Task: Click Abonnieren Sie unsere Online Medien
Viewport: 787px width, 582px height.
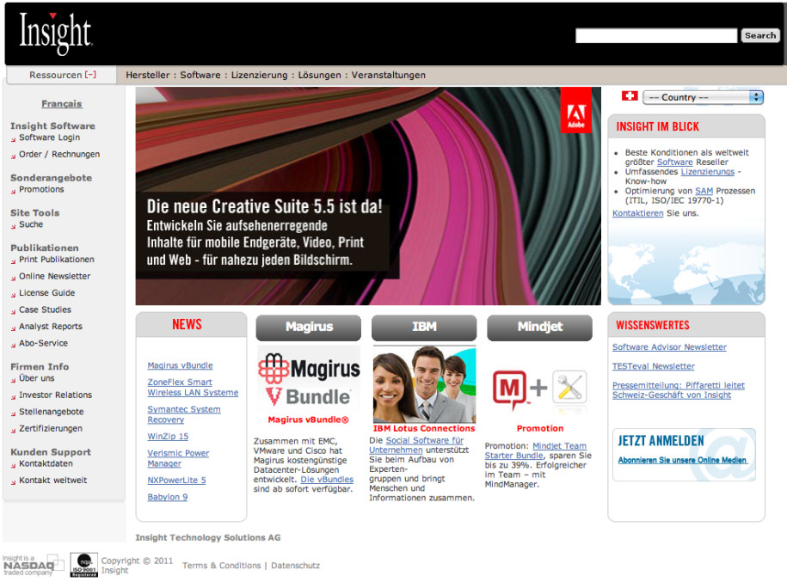Action: pos(683,460)
